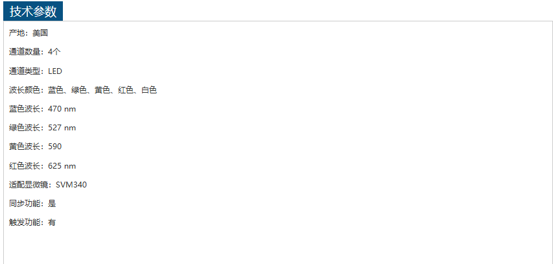Screen dimensions: 553x264
Task: Select the 527 nm wavelength value
Action: 62,128
